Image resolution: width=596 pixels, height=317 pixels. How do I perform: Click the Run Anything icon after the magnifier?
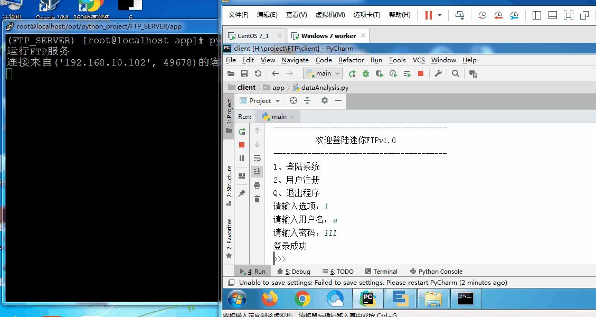[473, 74]
